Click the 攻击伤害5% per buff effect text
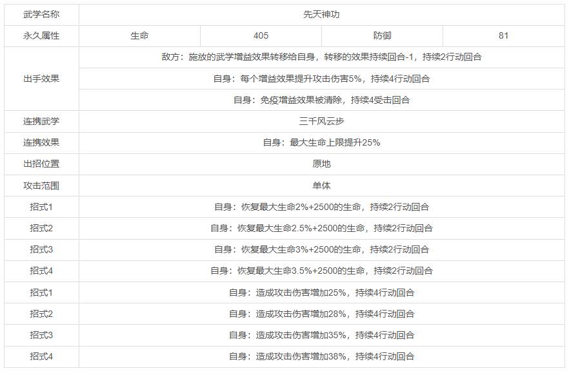The width and height of the screenshot is (569, 373). (x=321, y=79)
